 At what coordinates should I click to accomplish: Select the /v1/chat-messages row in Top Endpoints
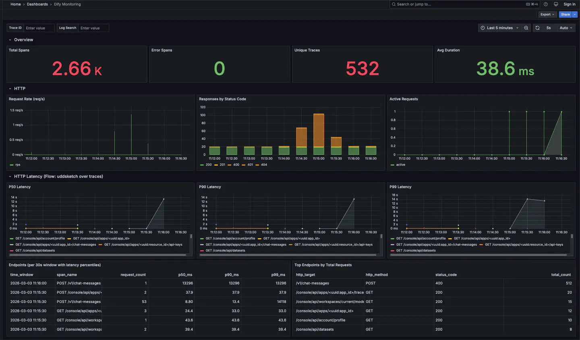(433, 283)
